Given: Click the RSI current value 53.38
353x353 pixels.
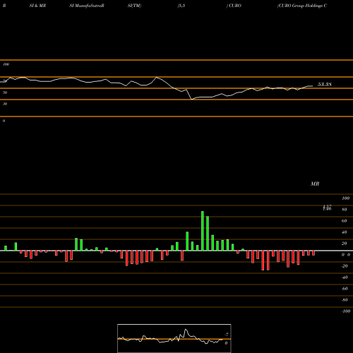Looking at the screenshot, I should pos(325,84).
